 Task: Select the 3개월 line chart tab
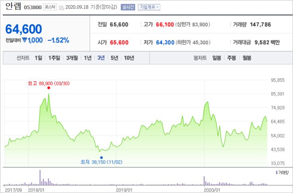tap(72, 58)
